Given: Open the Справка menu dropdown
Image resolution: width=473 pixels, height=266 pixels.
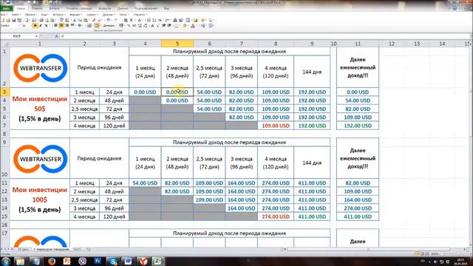Looking at the screenshot, I should pyautogui.click(x=140, y=15).
